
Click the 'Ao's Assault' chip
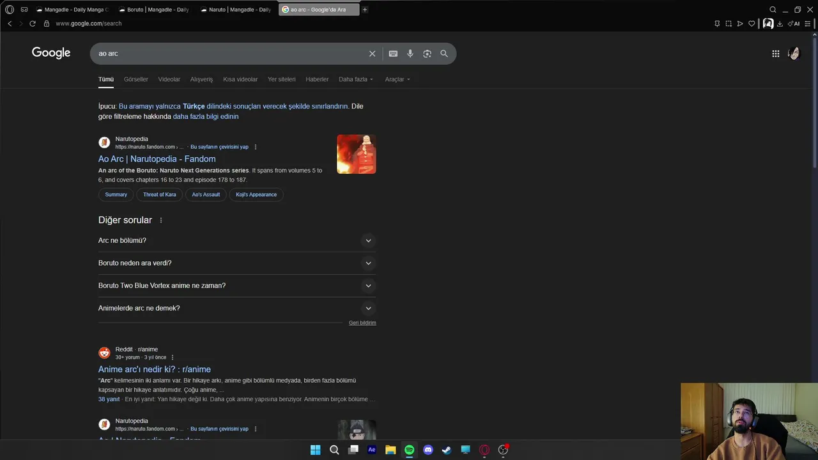206,195
